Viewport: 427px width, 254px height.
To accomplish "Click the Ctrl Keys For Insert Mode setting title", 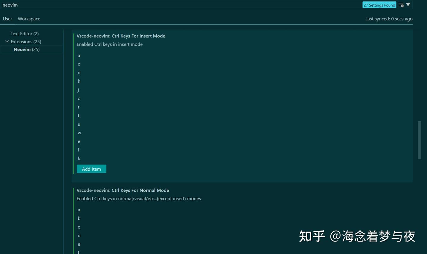I will click(x=121, y=36).
